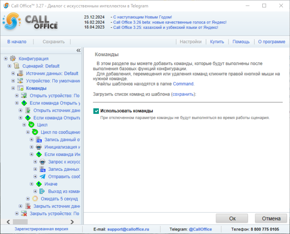This screenshot has height=234, width=290.
Task: Expand the Команды node
Action: tap(13, 88)
